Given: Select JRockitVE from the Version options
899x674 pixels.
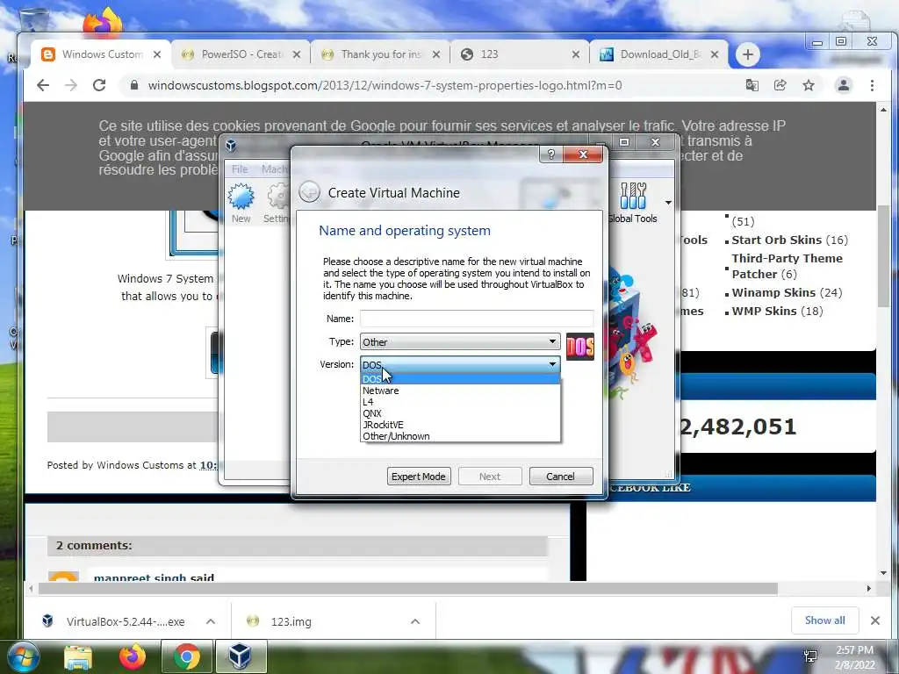Looking at the screenshot, I should pos(460,425).
